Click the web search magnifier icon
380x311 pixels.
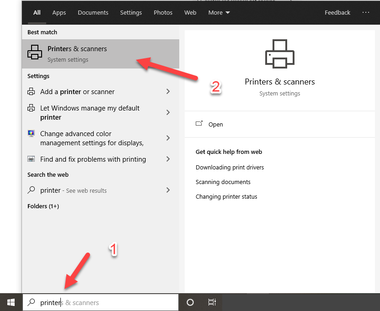[x=31, y=190]
